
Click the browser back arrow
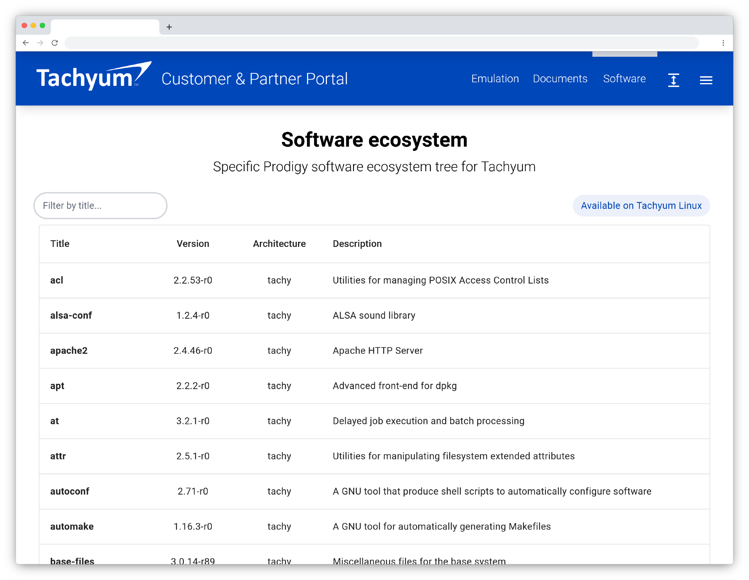pos(26,43)
